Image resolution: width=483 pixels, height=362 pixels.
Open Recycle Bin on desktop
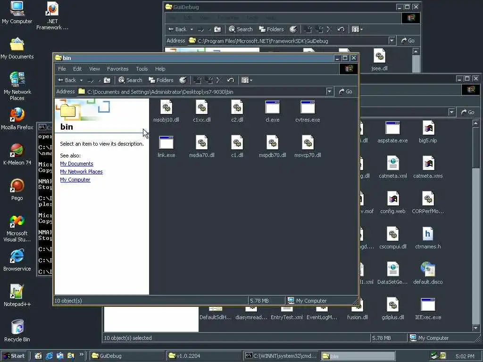pos(17,331)
